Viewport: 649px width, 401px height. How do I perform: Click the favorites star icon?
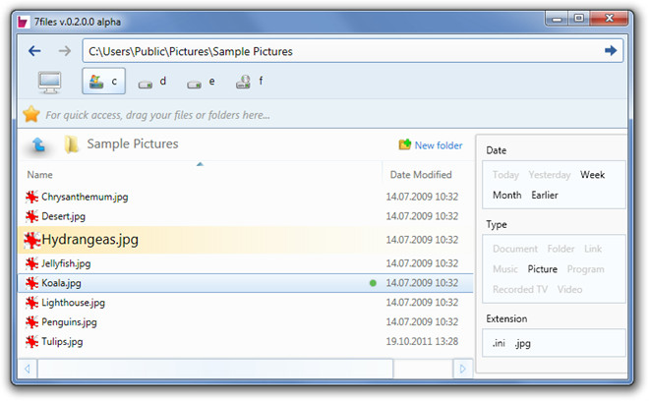coord(31,114)
